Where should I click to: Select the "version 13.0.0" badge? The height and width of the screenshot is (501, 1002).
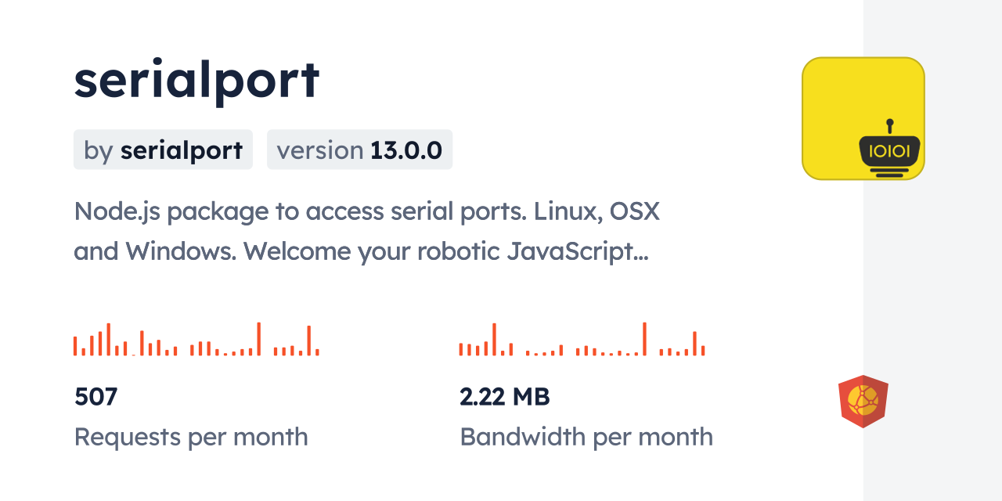coord(359,150)
